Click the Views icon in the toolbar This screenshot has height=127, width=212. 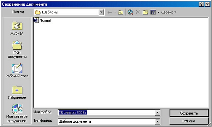pos(153,12)
